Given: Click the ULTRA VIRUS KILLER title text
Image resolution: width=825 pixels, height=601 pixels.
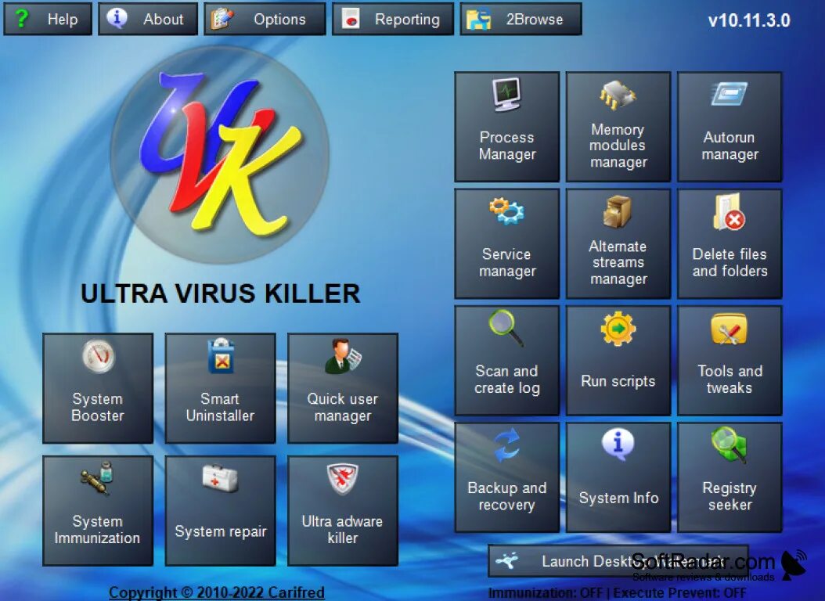Looking at the screenshot, I should pos(221,293).
